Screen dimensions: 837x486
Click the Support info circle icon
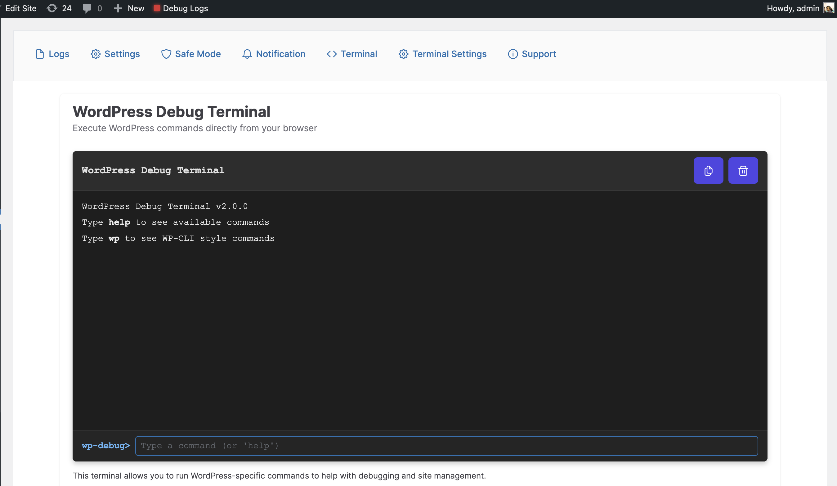pyautogui.click(x=513, y=54)
